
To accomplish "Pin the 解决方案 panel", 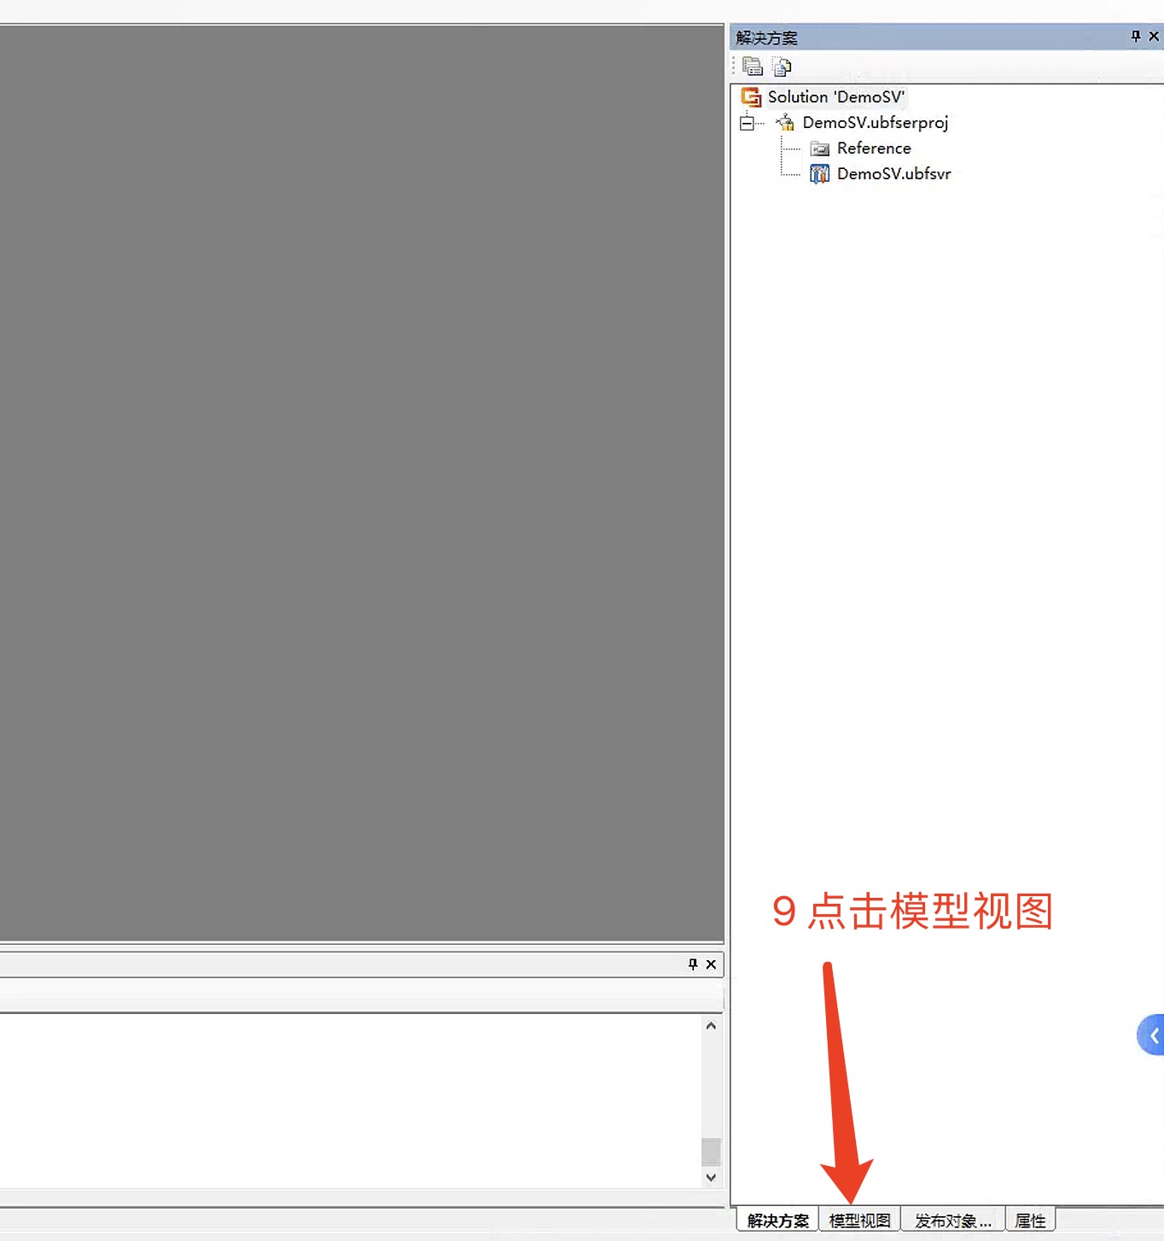I will [x=1135, y=36].
